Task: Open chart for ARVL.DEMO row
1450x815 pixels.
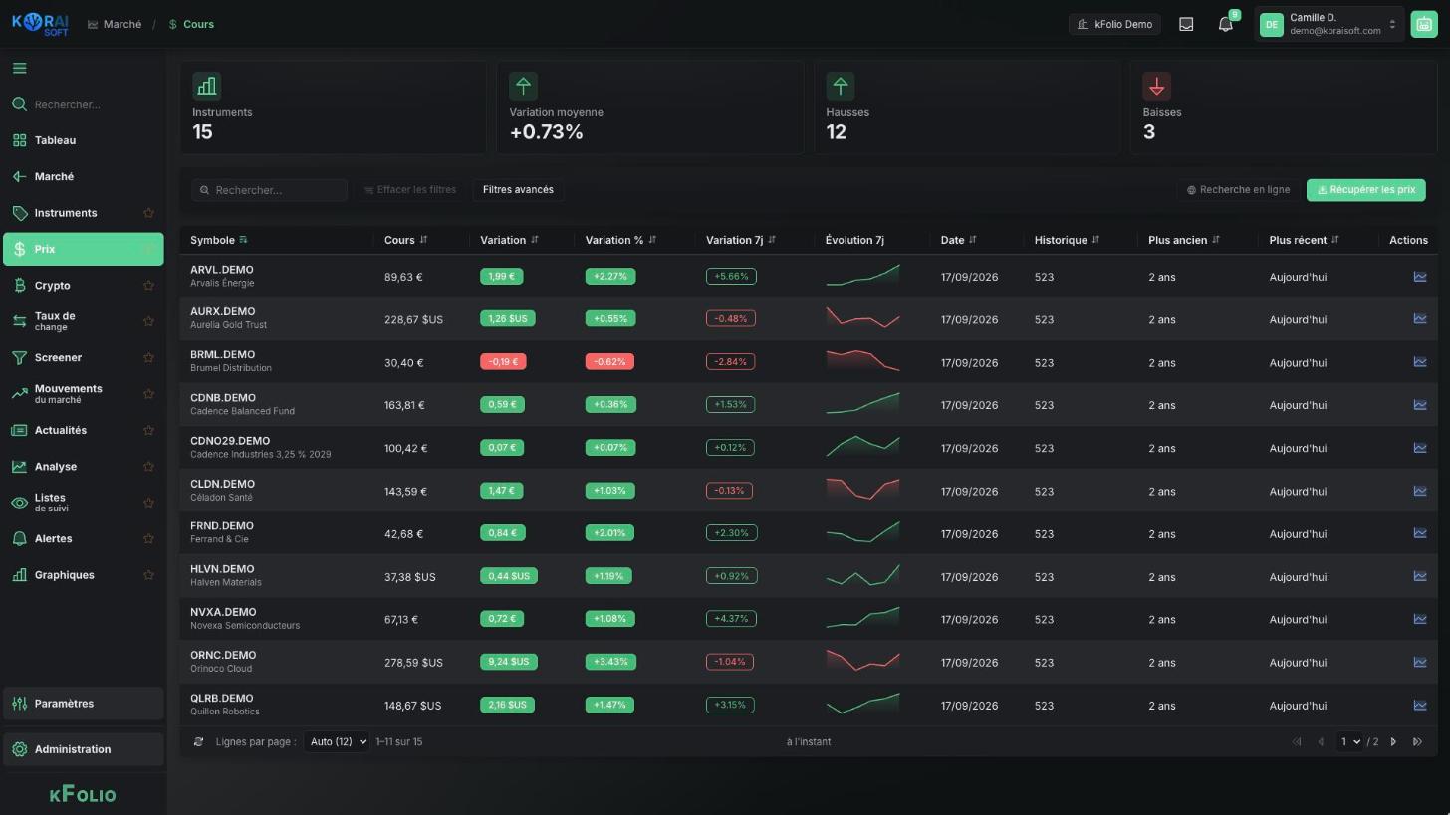Action: (x=1420, y=277)
